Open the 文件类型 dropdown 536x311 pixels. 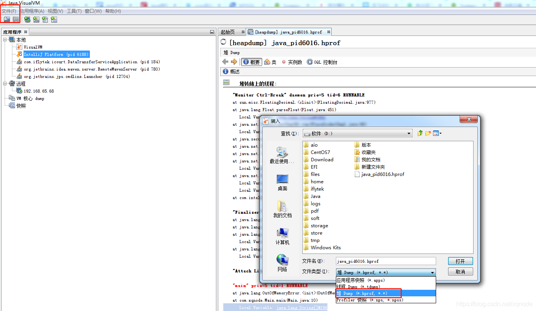[x=386, y=272]
